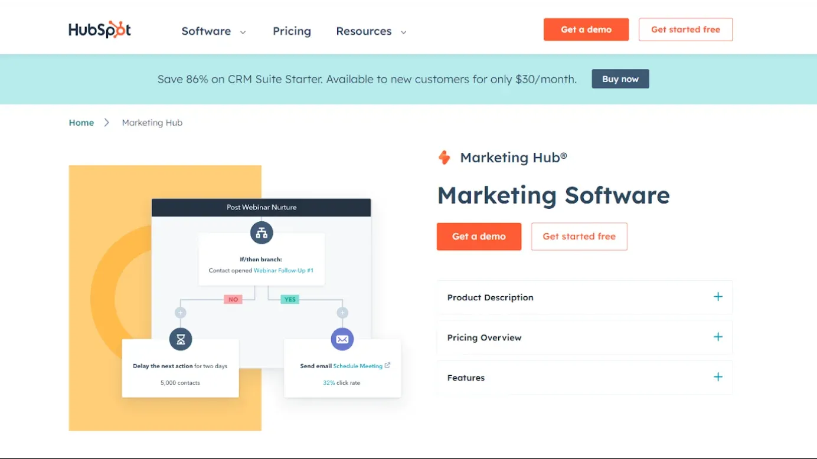Click Get started free in header
The width and height of the screenshot is (817, 459).
click(685, 29)
